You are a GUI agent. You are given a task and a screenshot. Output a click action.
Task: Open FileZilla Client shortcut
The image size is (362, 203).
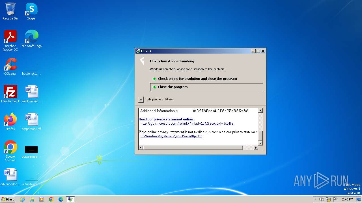[x=10, y=94]
